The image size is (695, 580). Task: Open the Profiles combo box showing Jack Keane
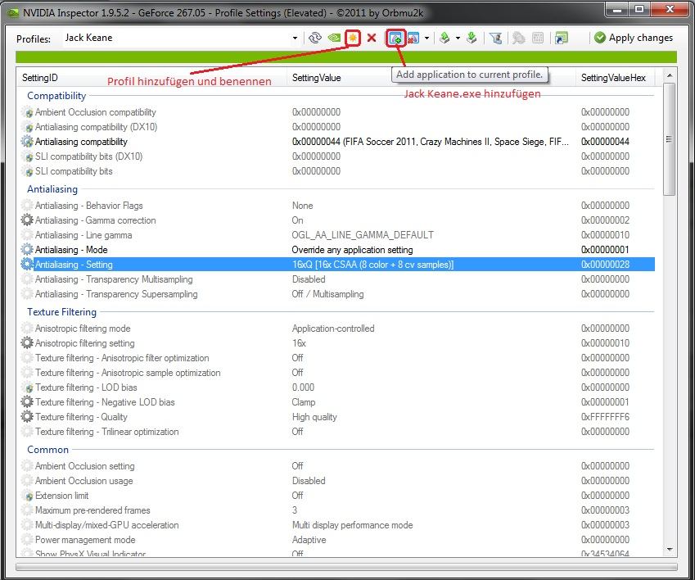(x=181, y=39)
